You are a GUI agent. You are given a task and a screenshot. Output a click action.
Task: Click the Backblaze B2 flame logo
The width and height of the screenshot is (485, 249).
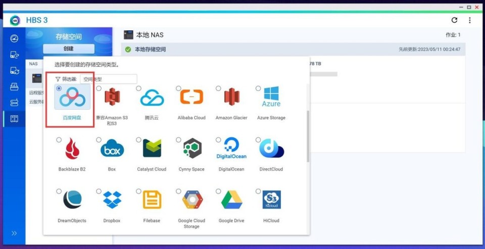point(72,148)
